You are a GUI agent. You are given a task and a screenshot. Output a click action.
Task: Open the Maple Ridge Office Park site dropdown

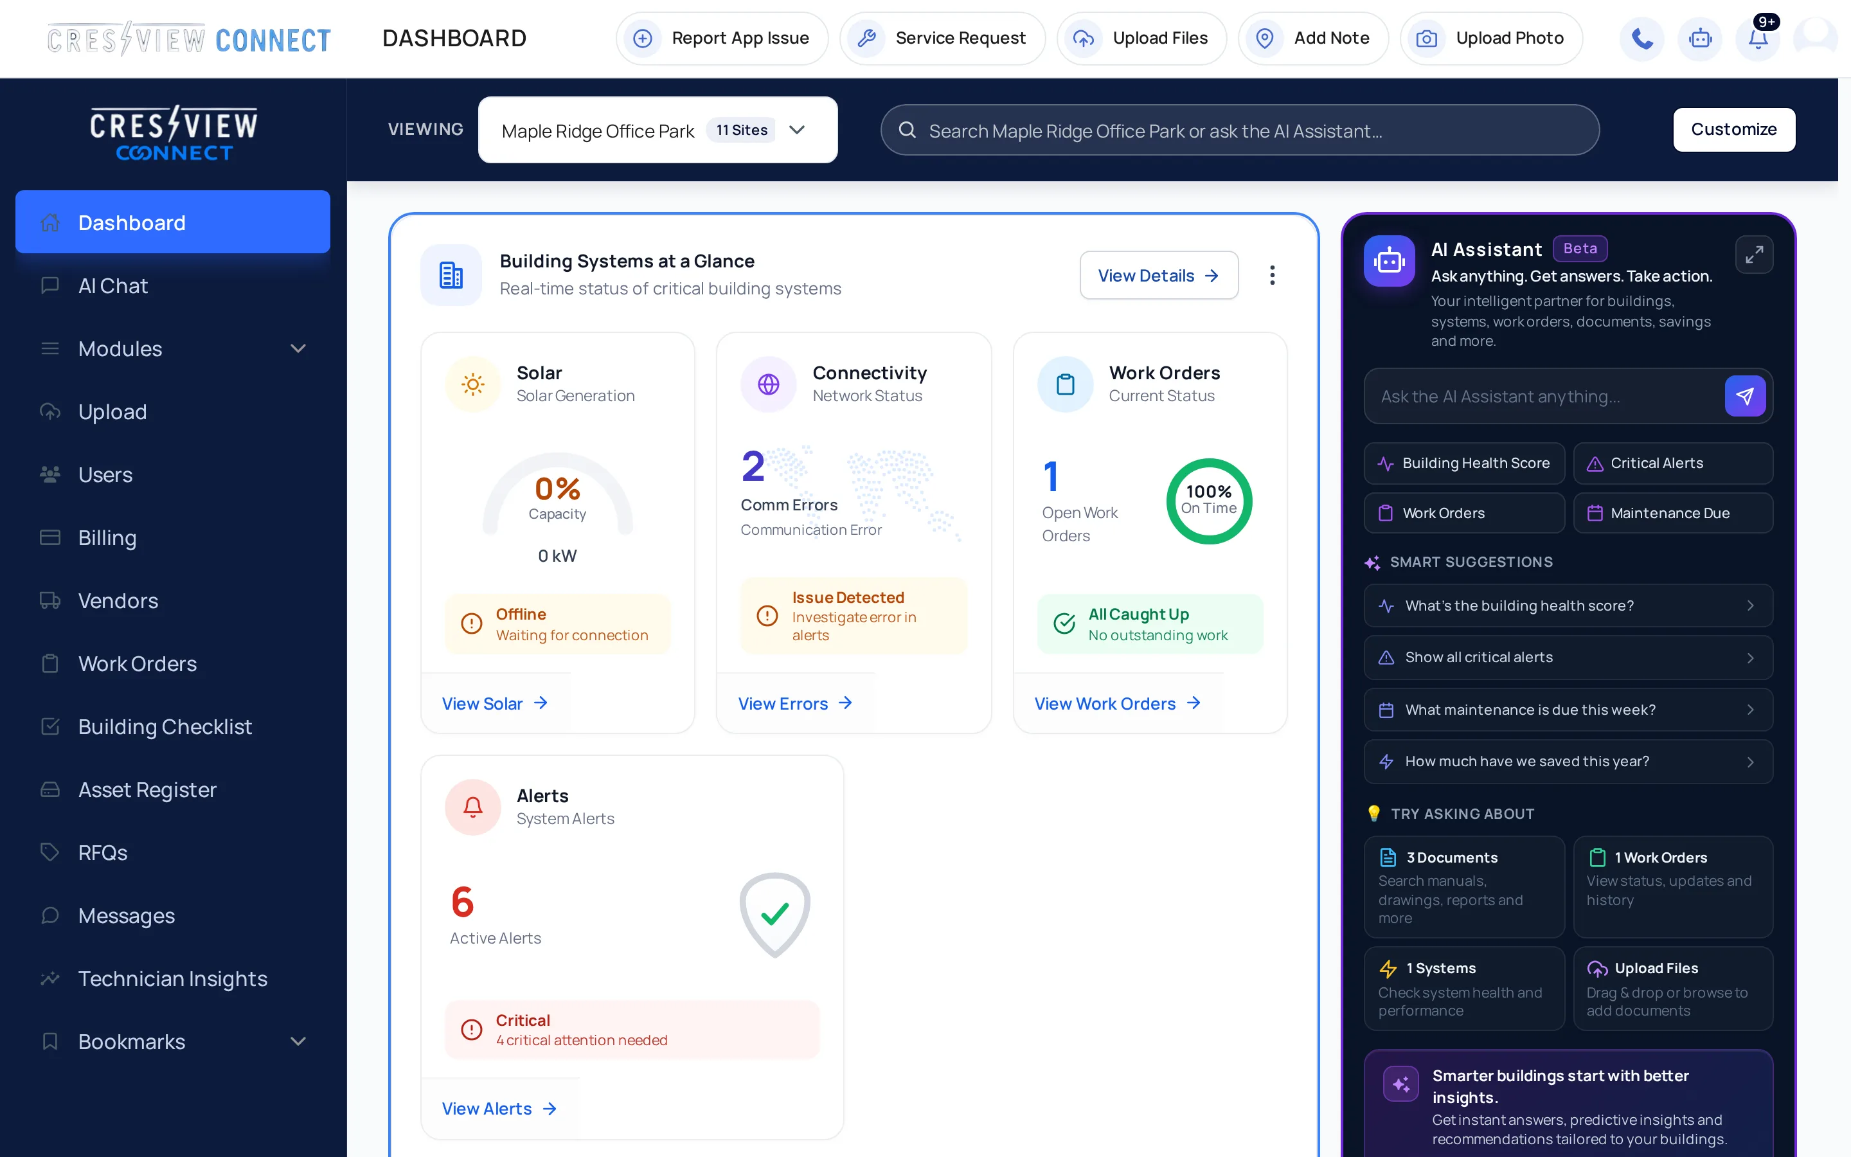pos(657,130)
